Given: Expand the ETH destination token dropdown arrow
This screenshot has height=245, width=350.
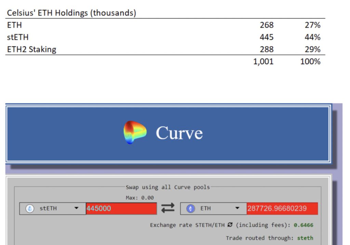Looking at the screenshot, I should pyautogui.click(x=237, y=208).
